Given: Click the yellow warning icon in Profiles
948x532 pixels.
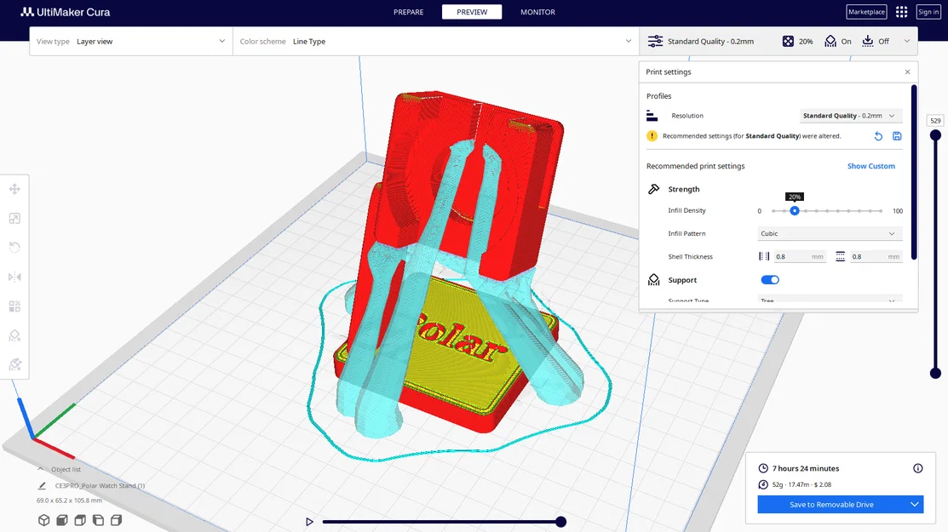Looking at the screenshot, I should pos(652,136).
